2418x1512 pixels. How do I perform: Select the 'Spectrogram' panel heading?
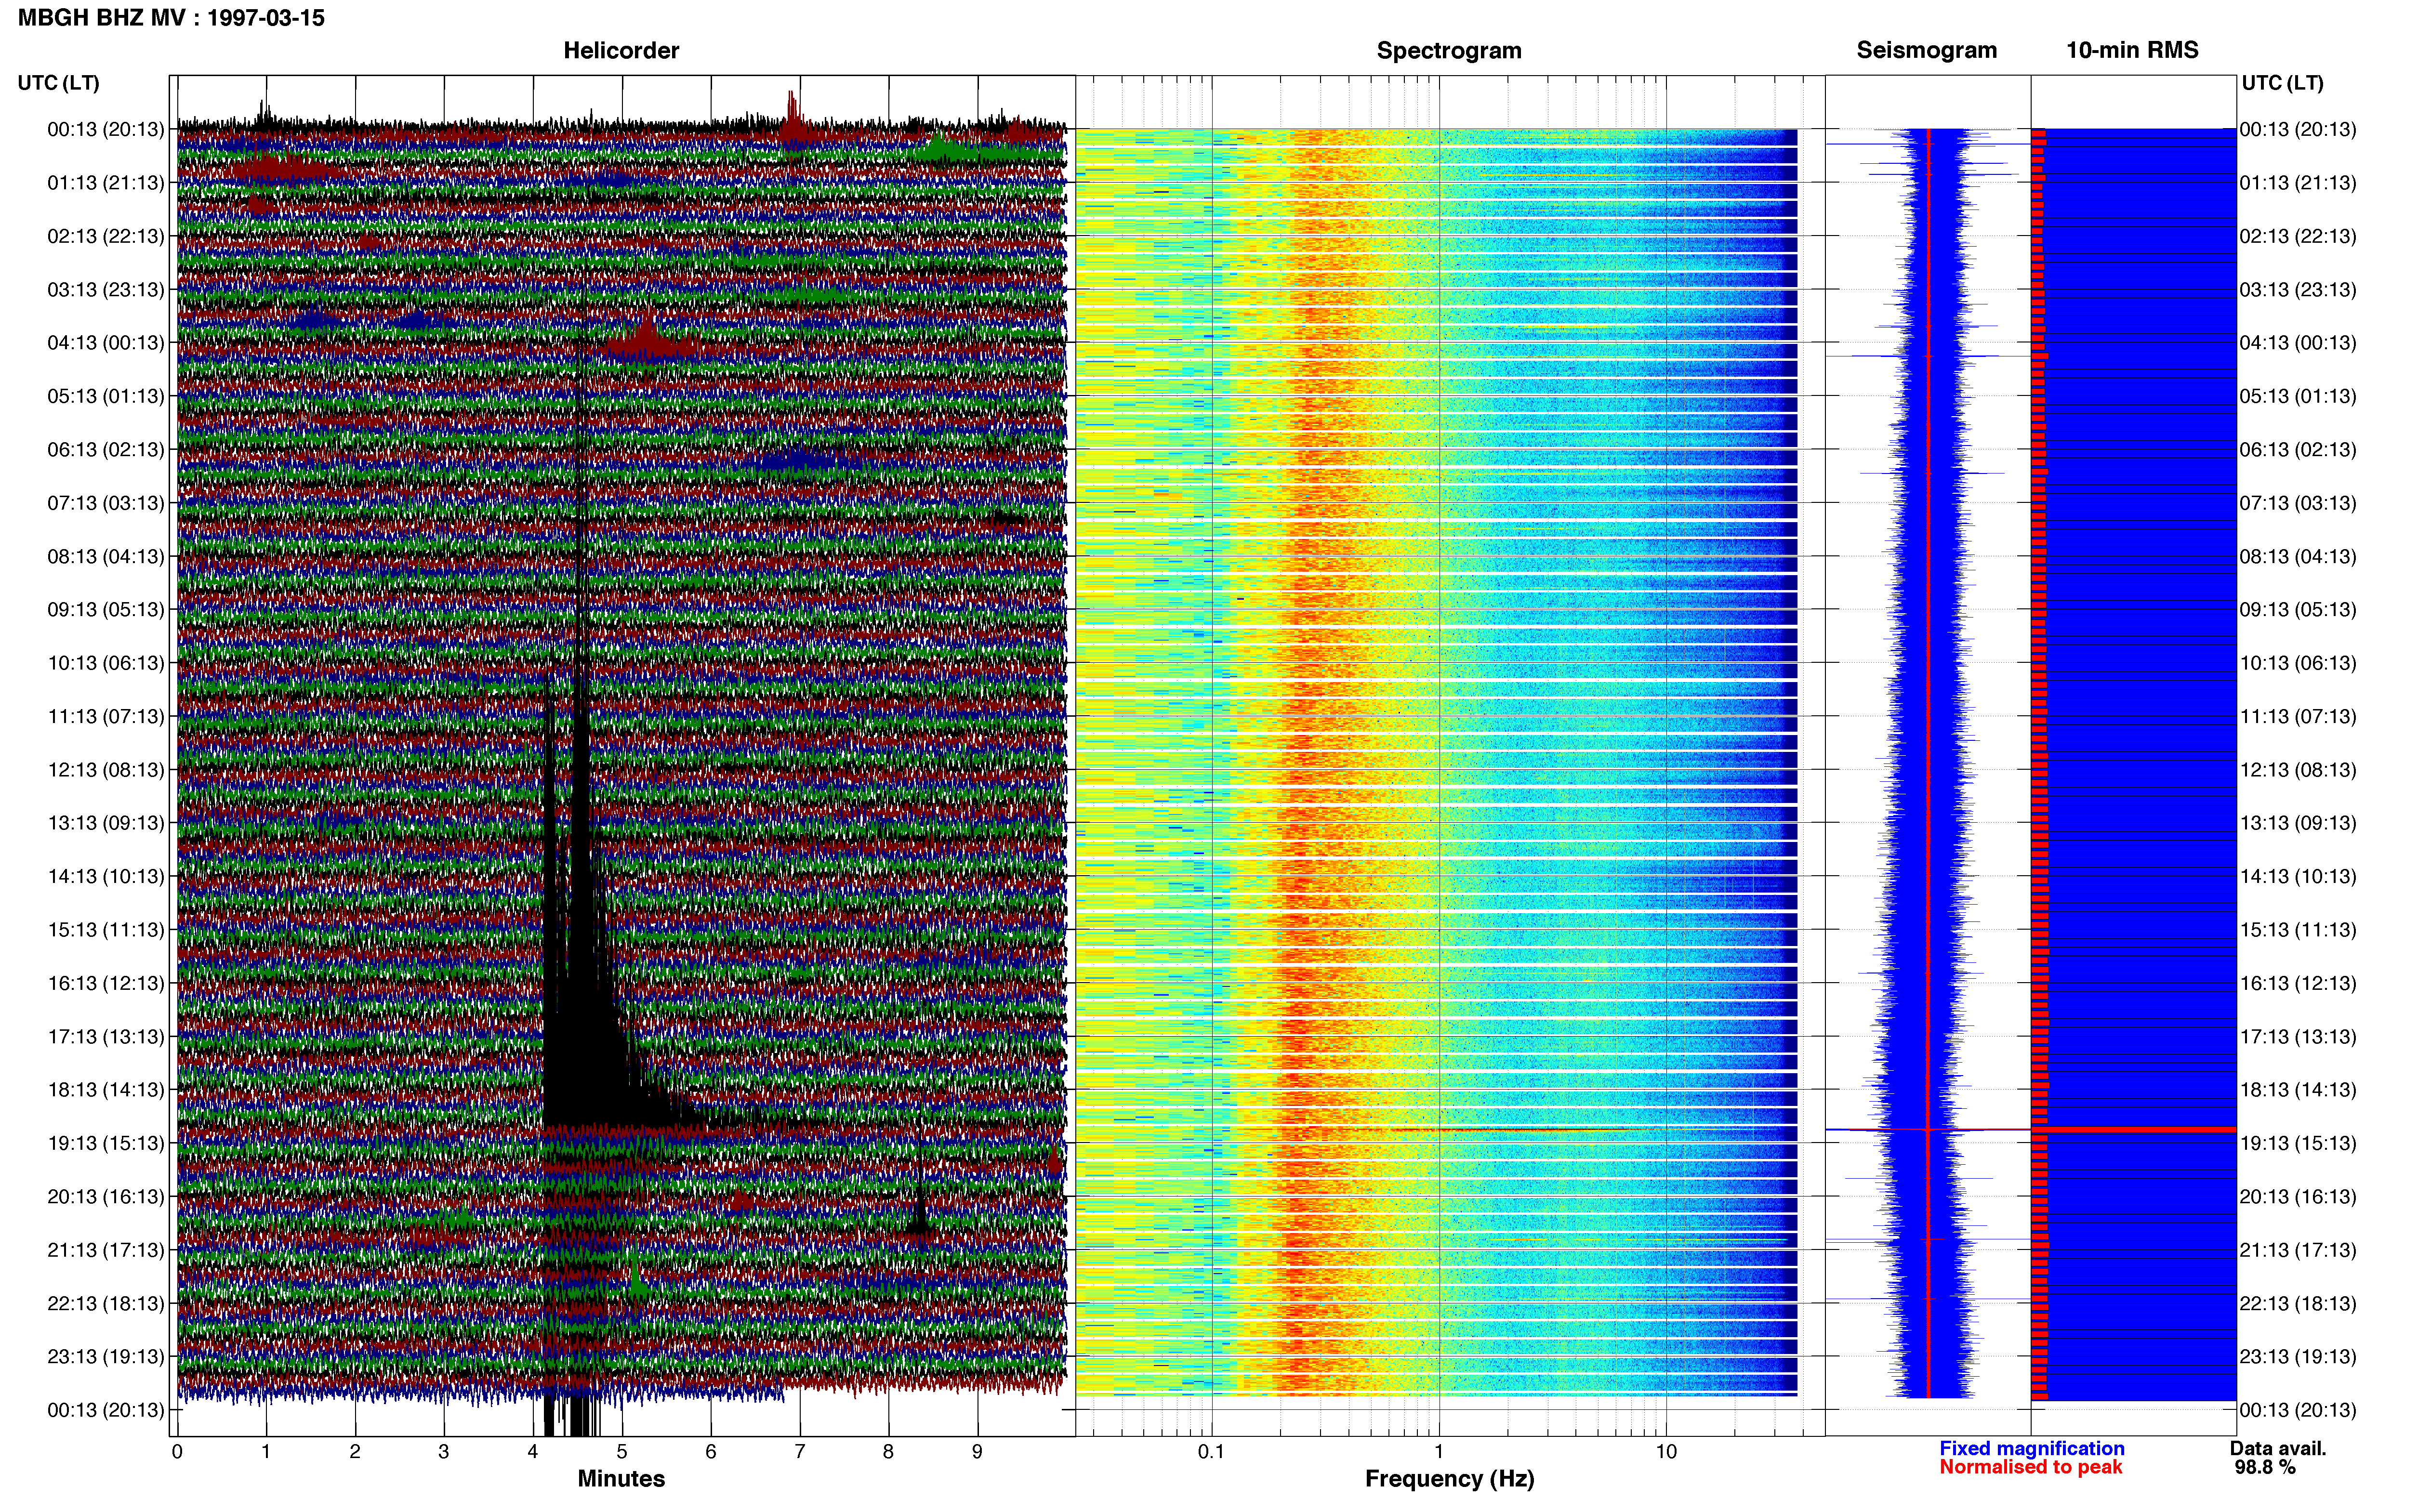point(1449,50)
